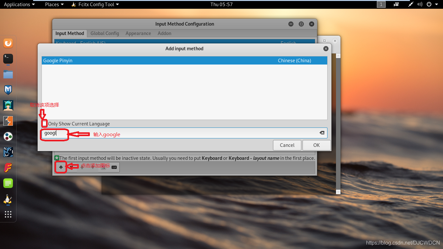
Task: Close the background window behind the dialogs
Action: coord(335,41)
